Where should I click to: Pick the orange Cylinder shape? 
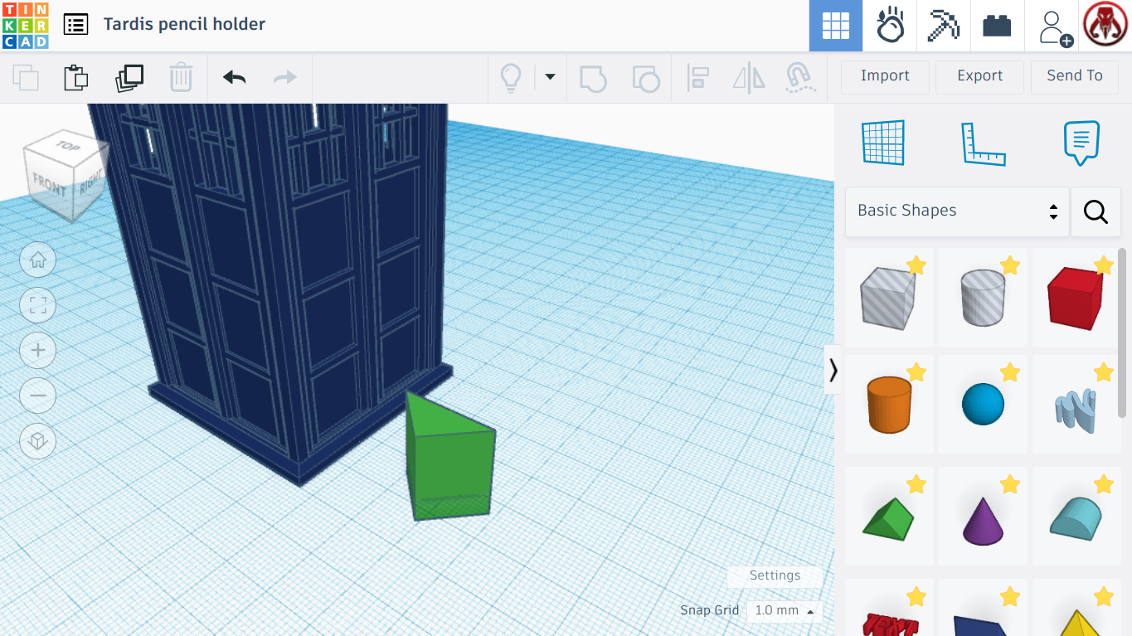point(889,405)
